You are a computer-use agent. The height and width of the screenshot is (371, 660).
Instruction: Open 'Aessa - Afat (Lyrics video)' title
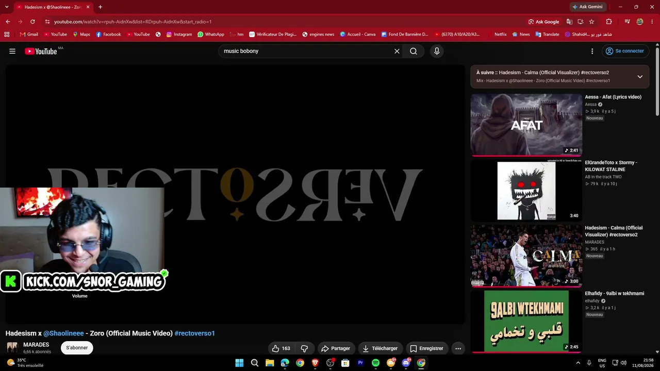[x=613, y=97]
